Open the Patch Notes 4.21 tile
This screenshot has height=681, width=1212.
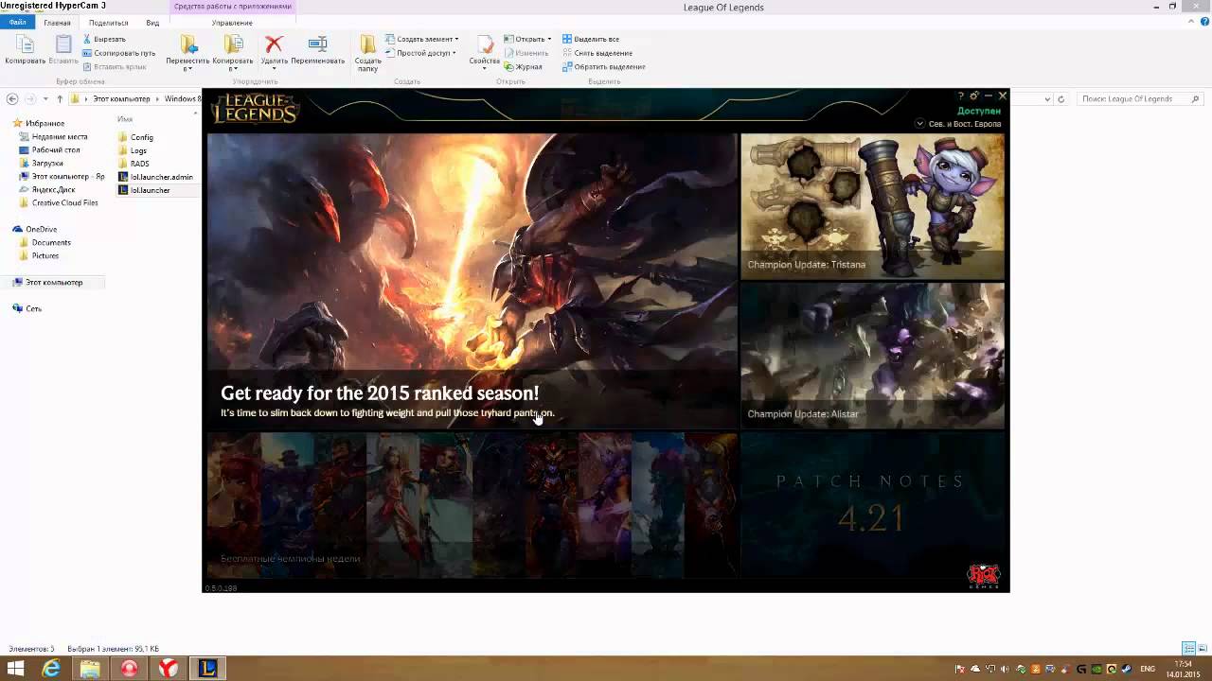point(872,505)
